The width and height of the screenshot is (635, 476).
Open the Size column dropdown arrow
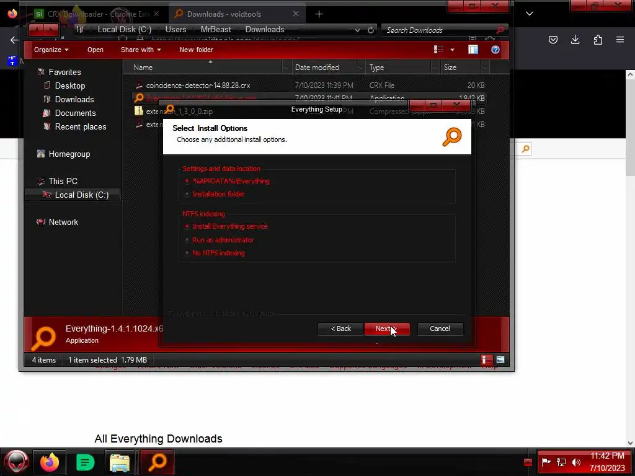[x=484, y=68]
